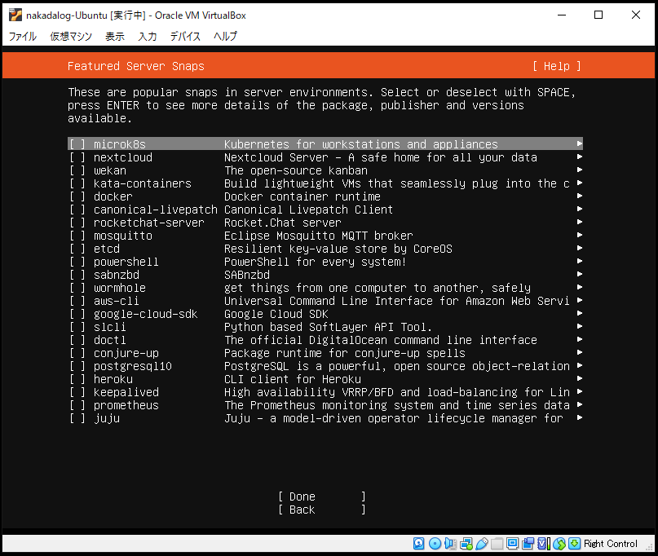658x556 pixels.
Task: Click the keyboard capture arrow icon
Action: pyautogui.click(x=574, y=544)
